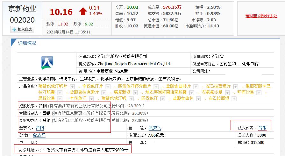Open board secretary 洪贇飞 link
This screenshot has height=156, width=285.
[155, 128]
